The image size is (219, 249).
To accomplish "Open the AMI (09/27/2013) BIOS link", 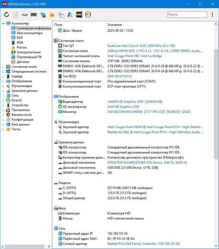I will 120,76.
